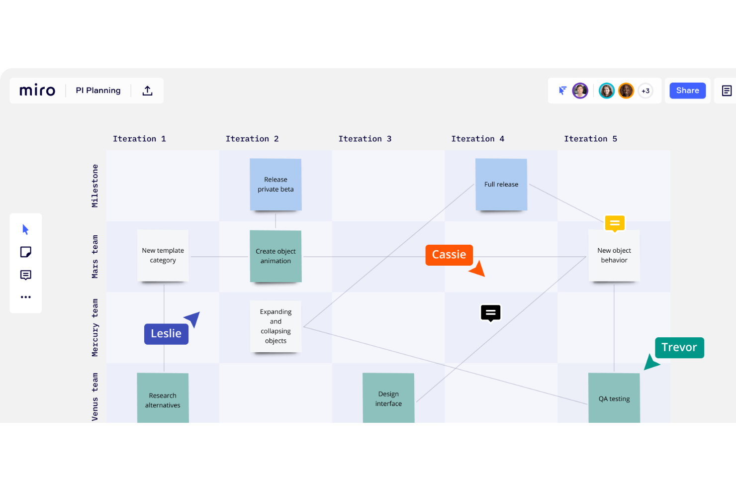Click the PI Planning board title

click(98, 91)
